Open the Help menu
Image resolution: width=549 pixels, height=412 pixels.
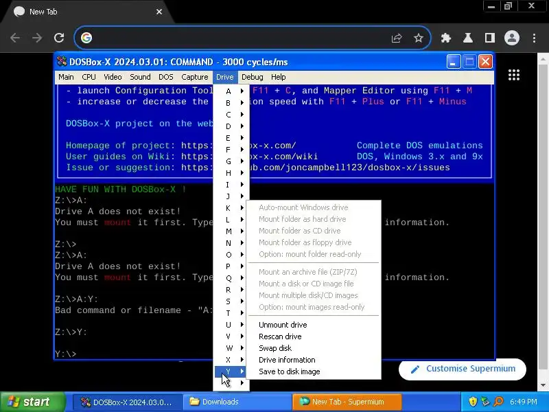[x=279, y=77]
